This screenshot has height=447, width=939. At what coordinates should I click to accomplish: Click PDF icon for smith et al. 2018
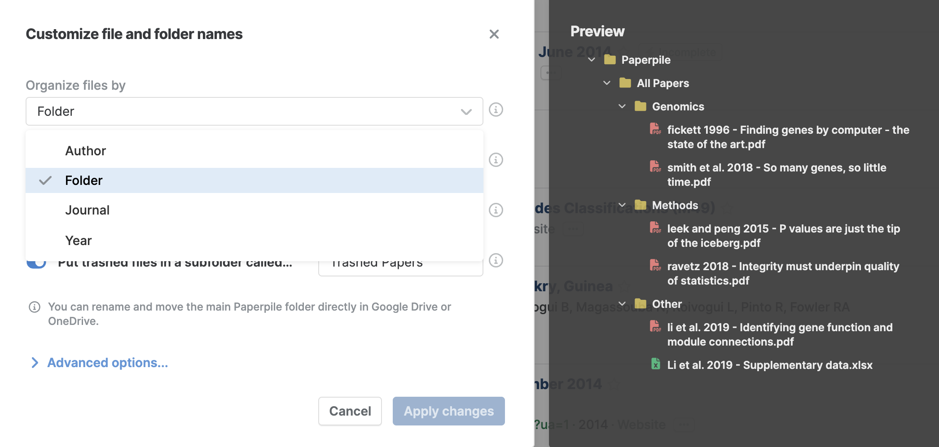click(x=655, y=167)
